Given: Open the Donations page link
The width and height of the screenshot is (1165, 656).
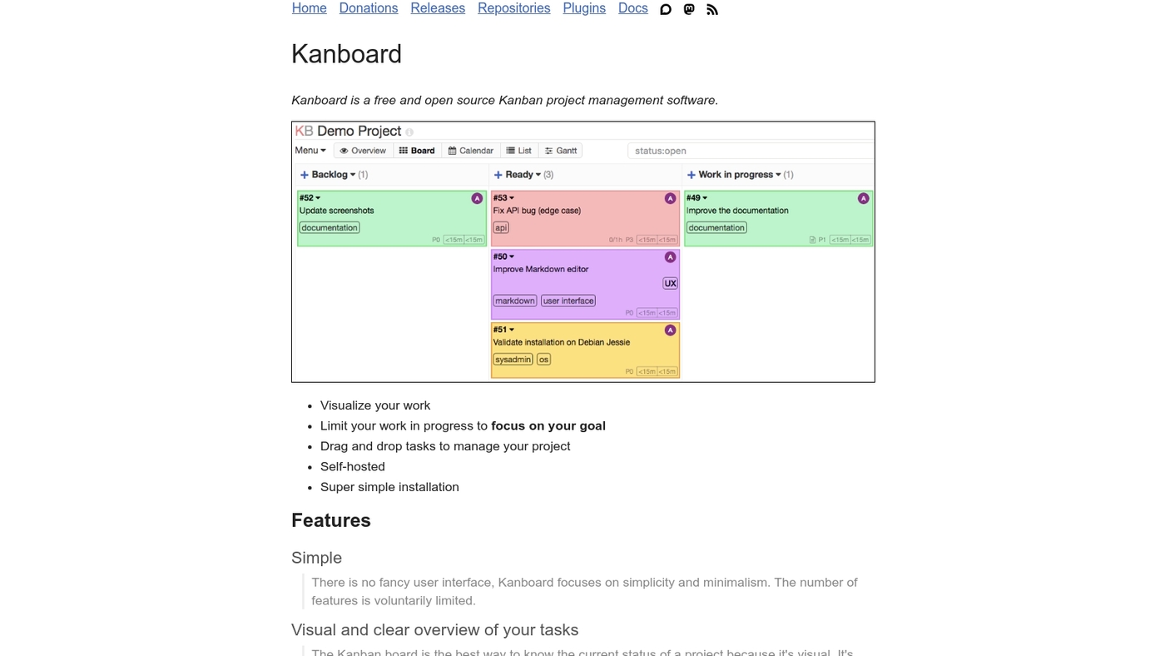Looking at the screenshot, I should 368,8.
